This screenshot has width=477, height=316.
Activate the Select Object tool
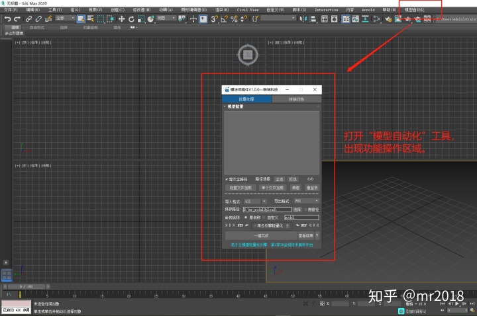pyautogui.click(x=81, y=19)
